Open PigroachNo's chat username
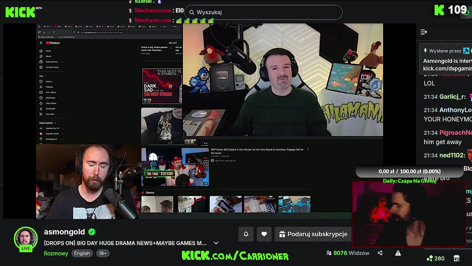 point(455,133)
